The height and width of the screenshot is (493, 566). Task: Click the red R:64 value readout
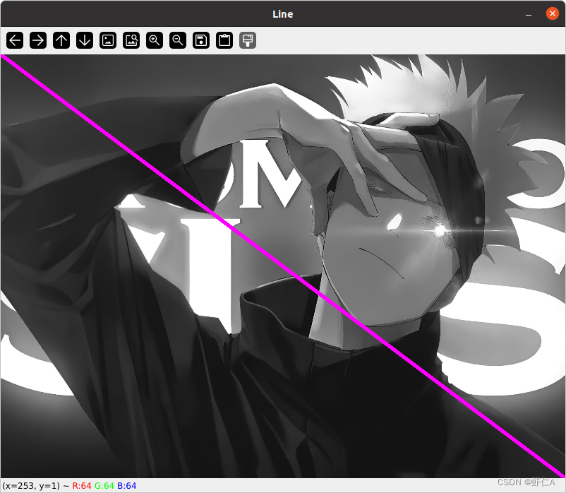click(x=81, y=486)
